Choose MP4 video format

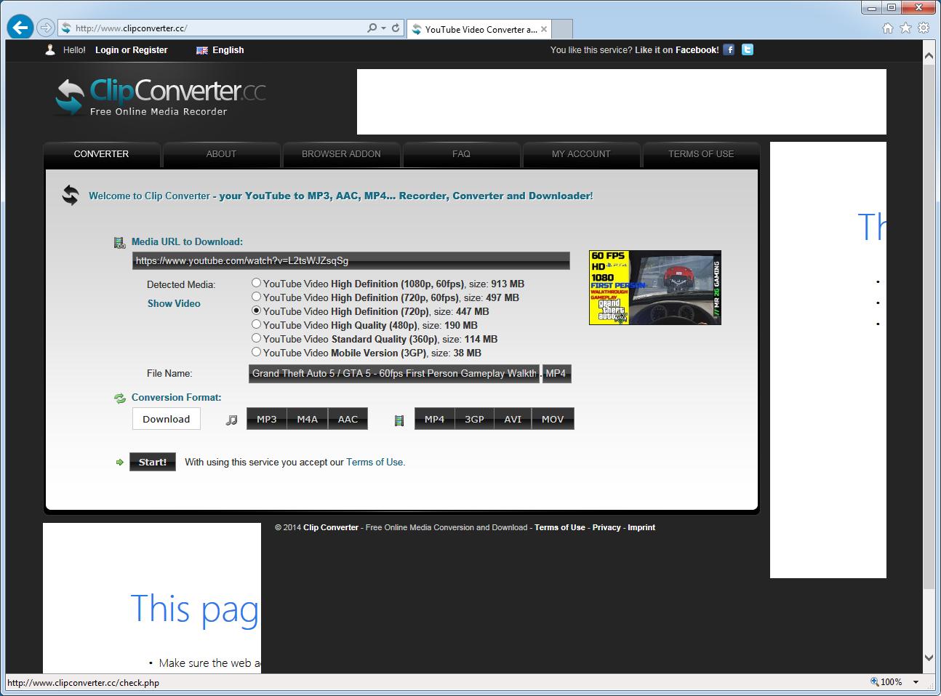[435, 419]
